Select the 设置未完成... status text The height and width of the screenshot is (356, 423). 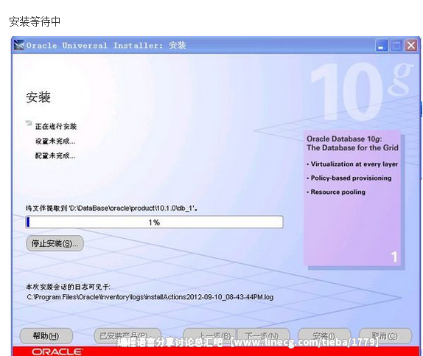coord(55,141)
